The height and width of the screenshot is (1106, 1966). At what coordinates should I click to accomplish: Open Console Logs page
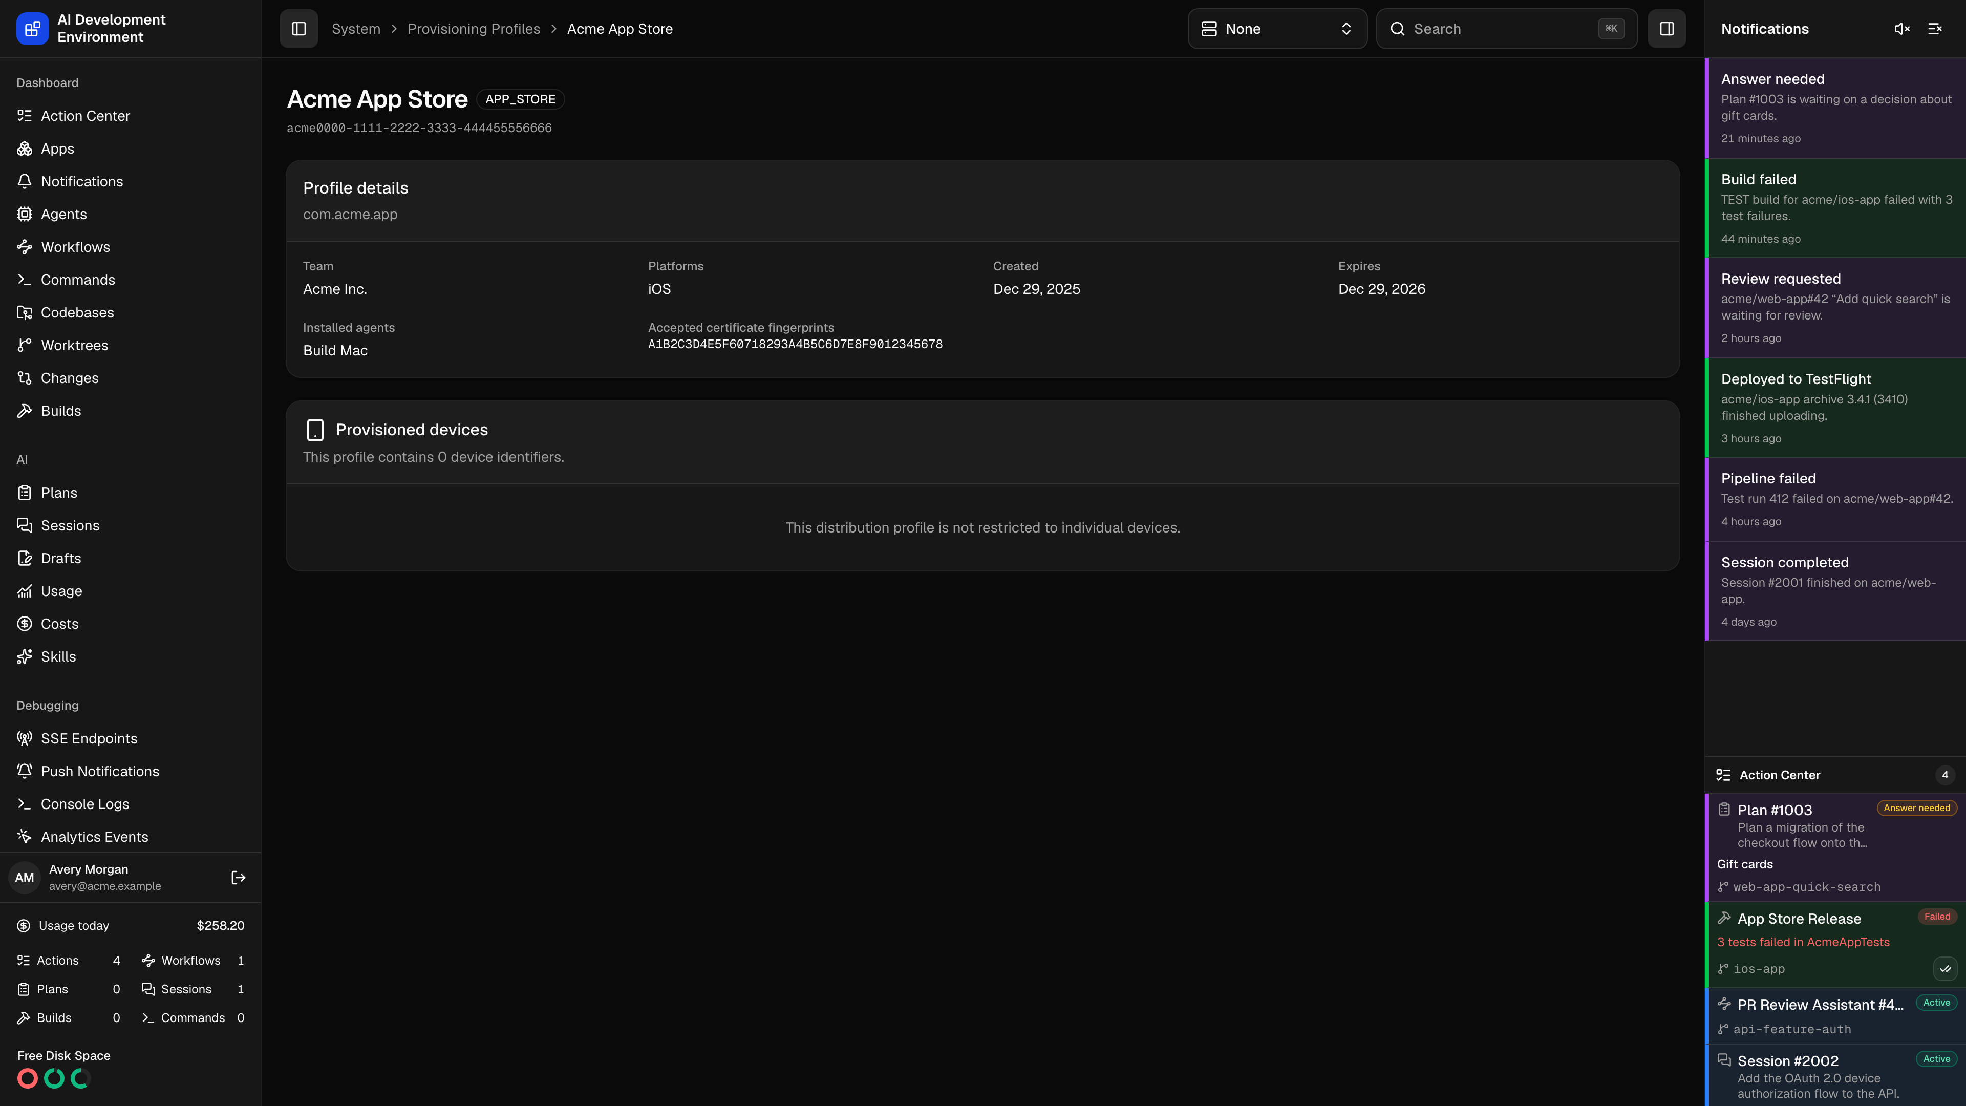pyautogui.click(x=131, y=804)
